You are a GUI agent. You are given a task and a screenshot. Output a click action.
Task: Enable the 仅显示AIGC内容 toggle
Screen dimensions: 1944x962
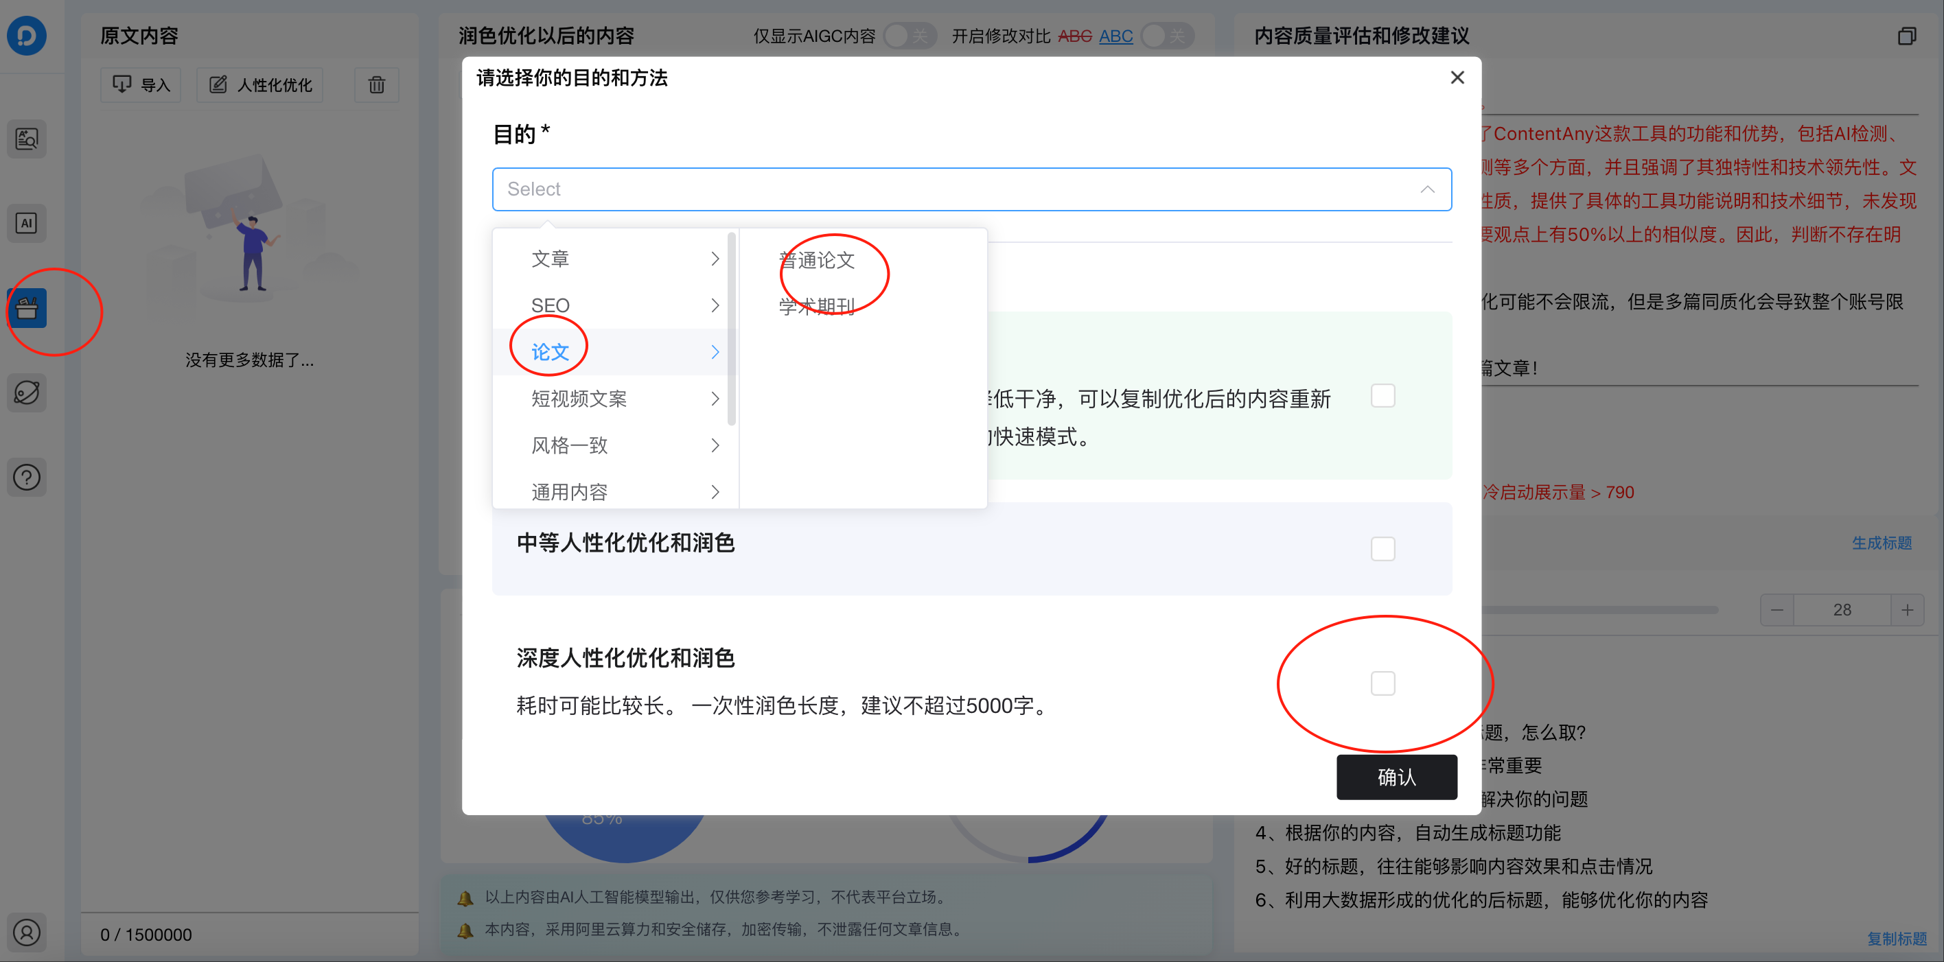coord(909,36)
